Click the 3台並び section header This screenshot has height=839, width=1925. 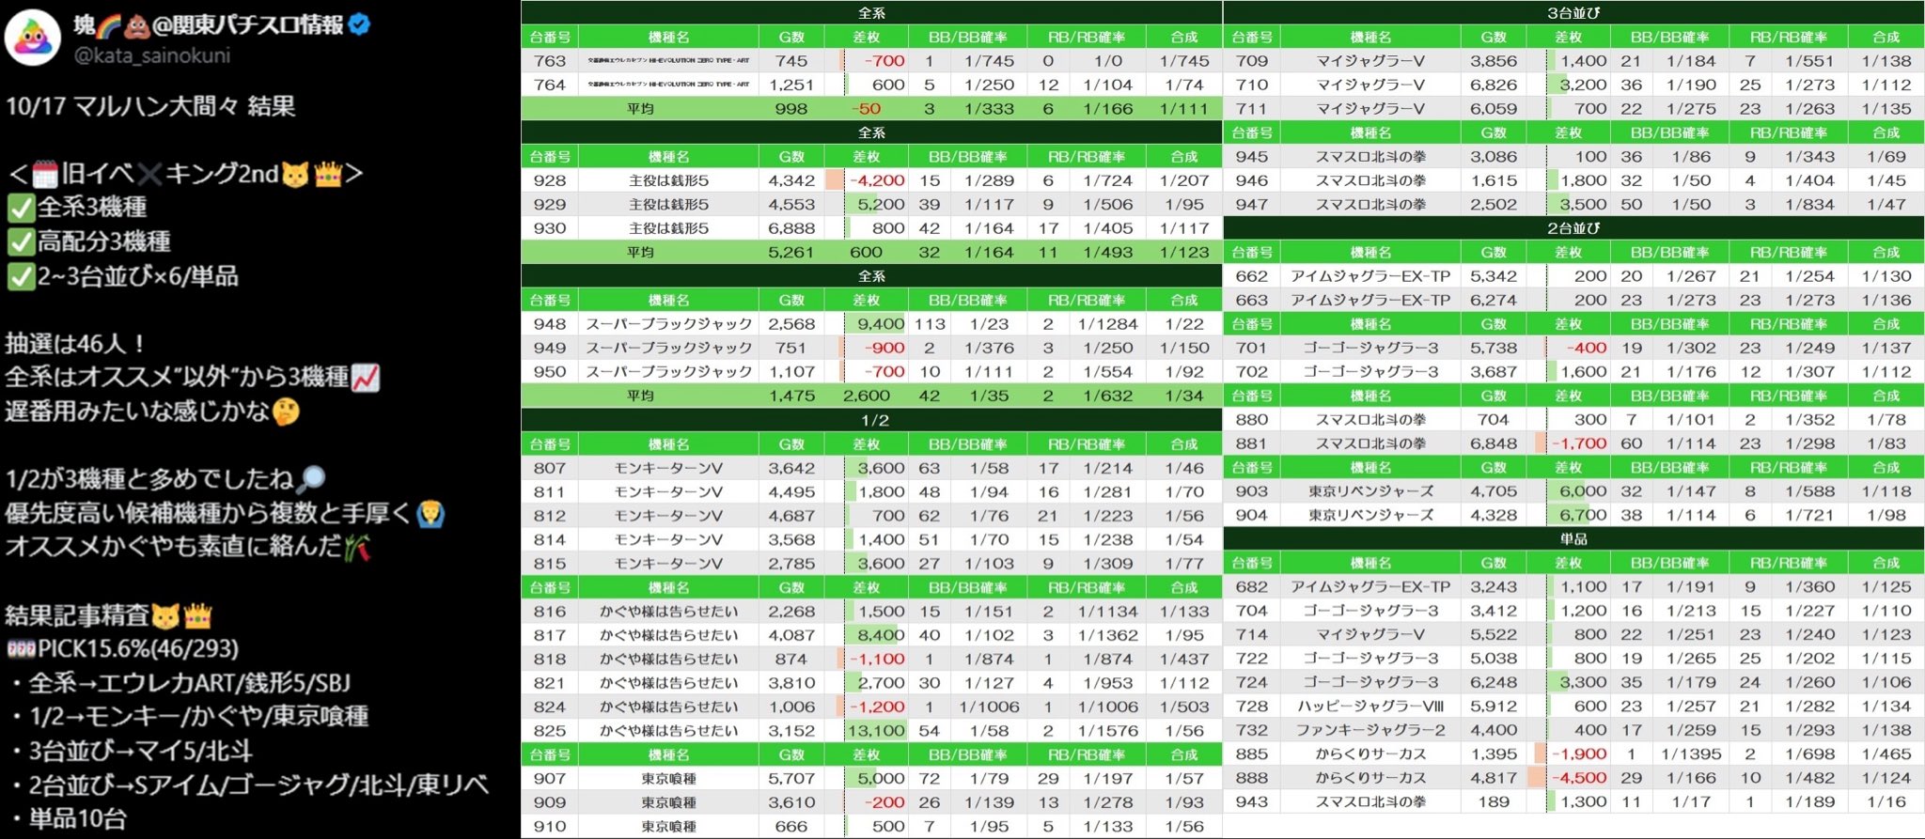pos(1573,13)
